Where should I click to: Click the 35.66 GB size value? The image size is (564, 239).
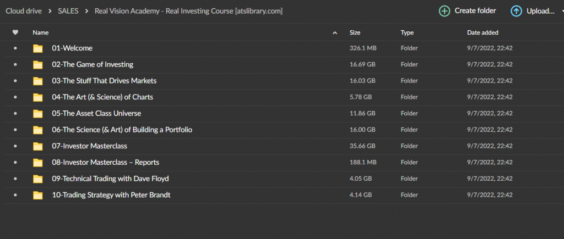[x=362, y=146]
